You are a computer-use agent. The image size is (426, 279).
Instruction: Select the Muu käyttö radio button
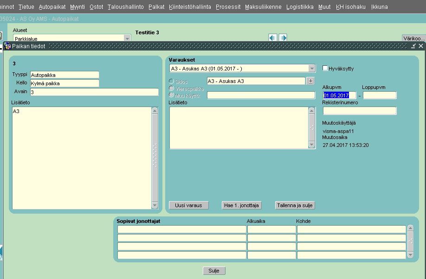click(171, 95)
